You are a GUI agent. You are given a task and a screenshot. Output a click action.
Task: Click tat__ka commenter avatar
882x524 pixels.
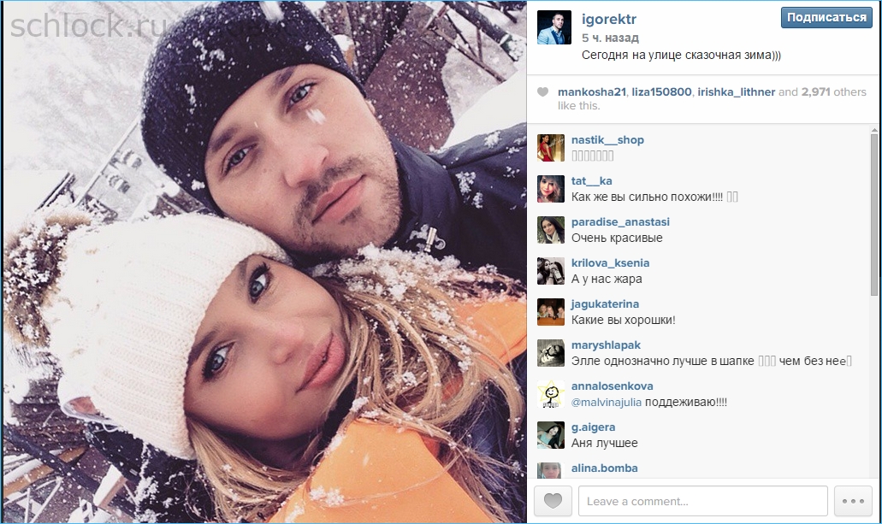551,189
